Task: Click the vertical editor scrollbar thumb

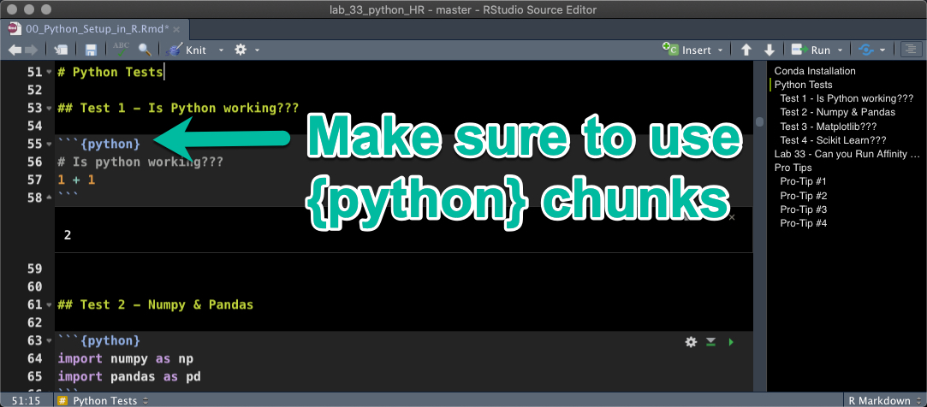Action: pyautogui.click(x=759, y=121)
